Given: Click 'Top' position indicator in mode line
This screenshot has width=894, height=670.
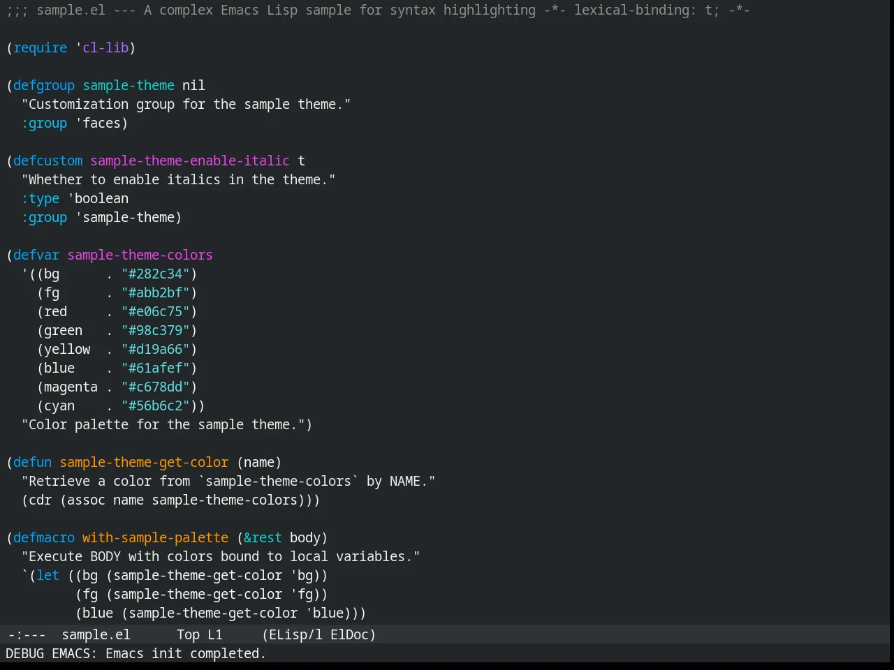Looking at the screenshot, I should pyautogui.click(x=189, y=634).
